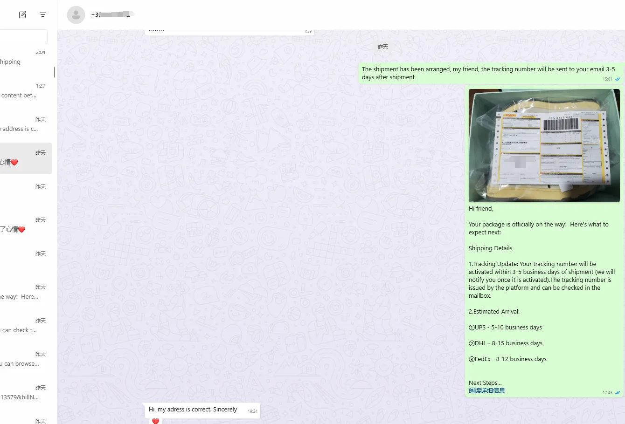Open the DHL waybill package photo

[544, 145]
